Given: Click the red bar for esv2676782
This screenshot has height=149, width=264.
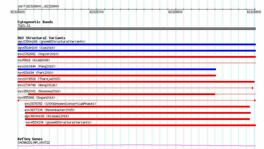Looking at the screenshot, I should pyautogui.click(x=137, y=107).
